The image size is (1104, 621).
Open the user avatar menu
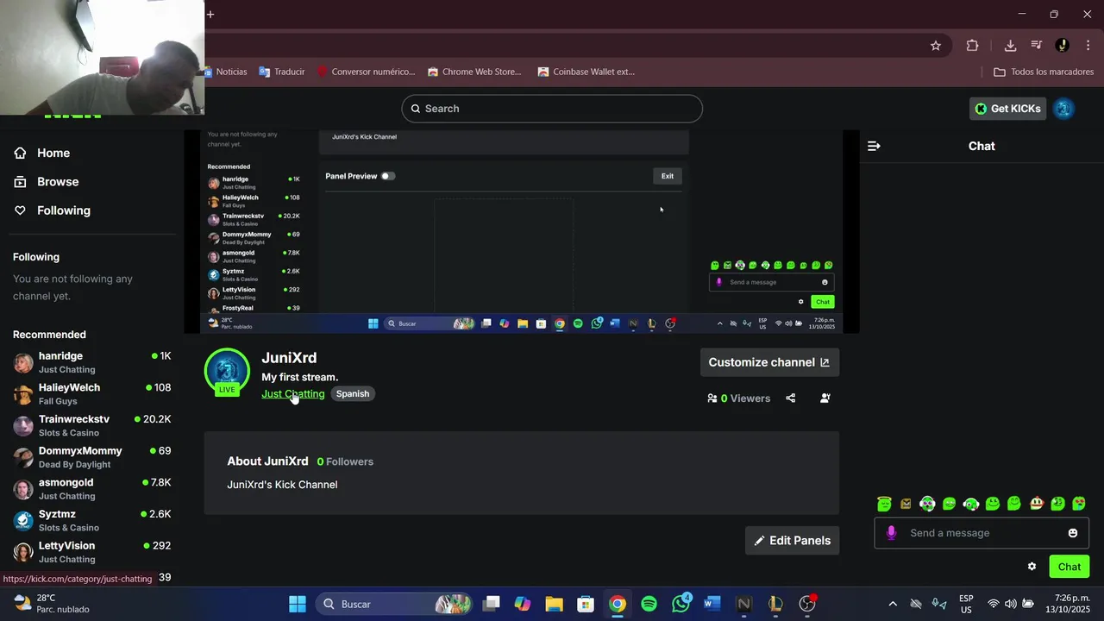(x=1063, y=109)
